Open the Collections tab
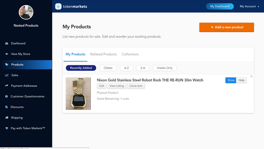This screenshot has height=149, width=264. [130, 54]
